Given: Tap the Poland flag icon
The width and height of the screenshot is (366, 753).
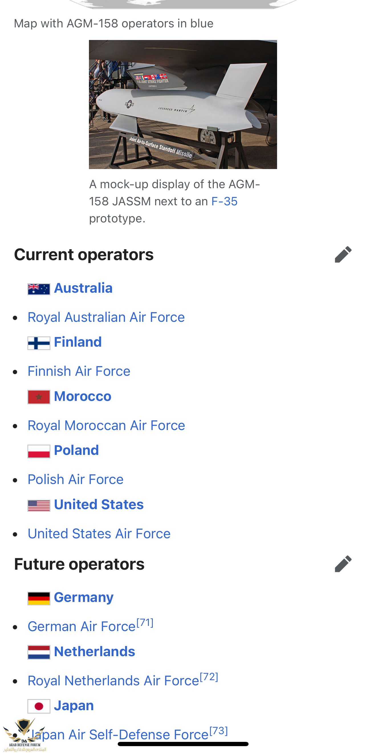Looking at the screenshot, I should pos(39,451).
